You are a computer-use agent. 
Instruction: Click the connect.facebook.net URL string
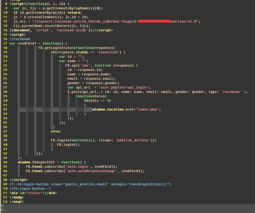click(116, 21)
